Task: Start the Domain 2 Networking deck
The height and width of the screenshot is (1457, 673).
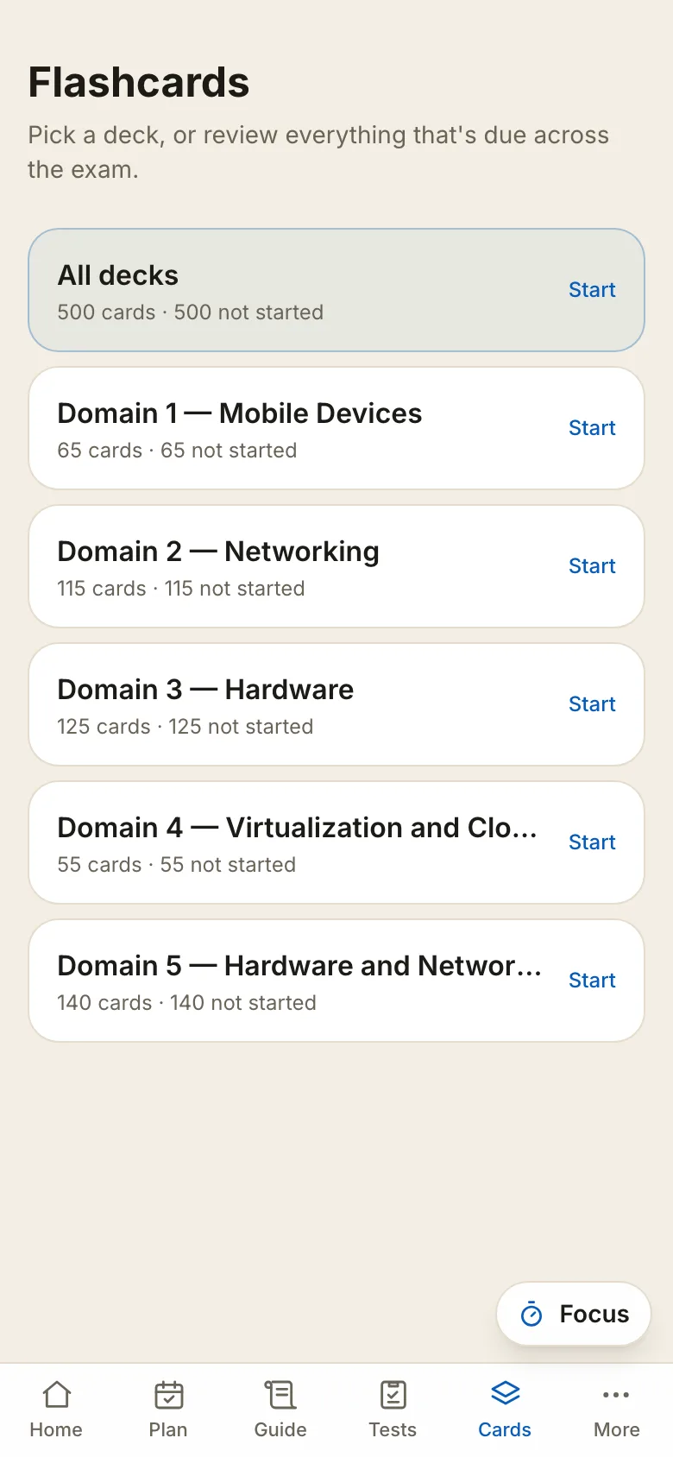Action: pos(592,566)
